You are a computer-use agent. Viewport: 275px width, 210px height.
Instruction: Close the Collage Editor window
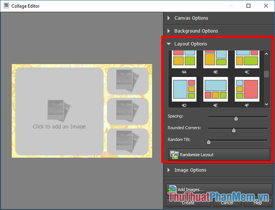[266, 6]
